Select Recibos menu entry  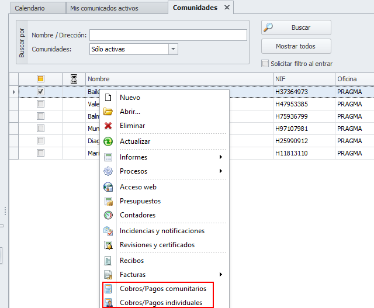pyautogui.click(x=164, y=261)
